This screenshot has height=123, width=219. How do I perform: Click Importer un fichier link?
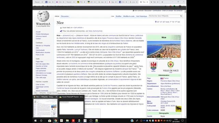[x=42, y=66]
